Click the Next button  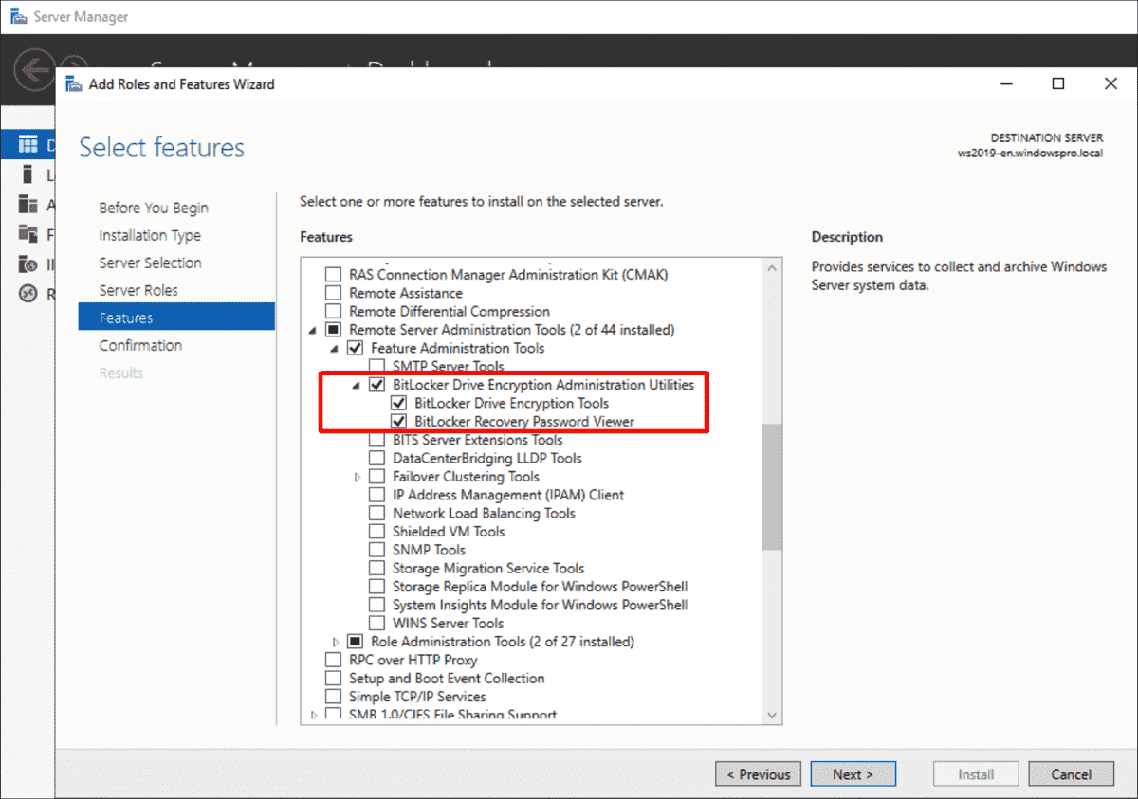[853, 773]
